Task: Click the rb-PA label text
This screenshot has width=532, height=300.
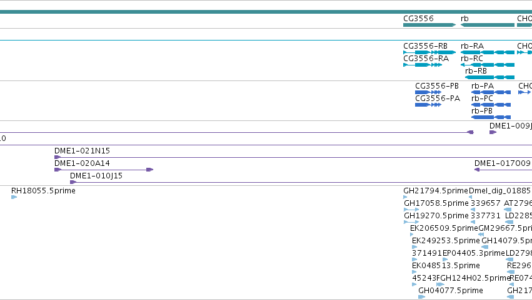Action: point(483,85)
